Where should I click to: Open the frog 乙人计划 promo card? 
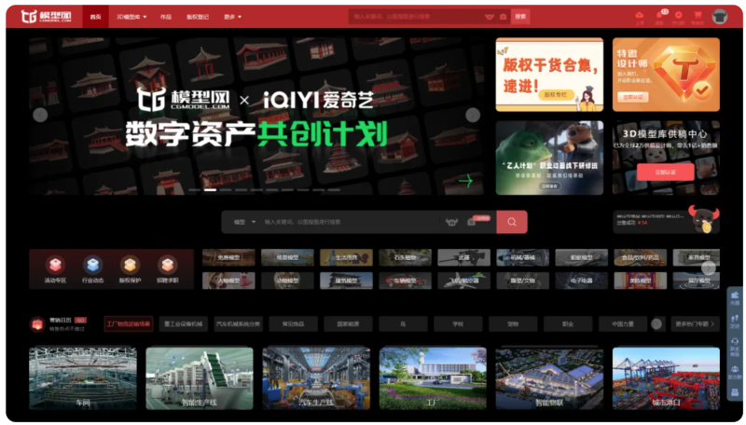pos(549,158)
